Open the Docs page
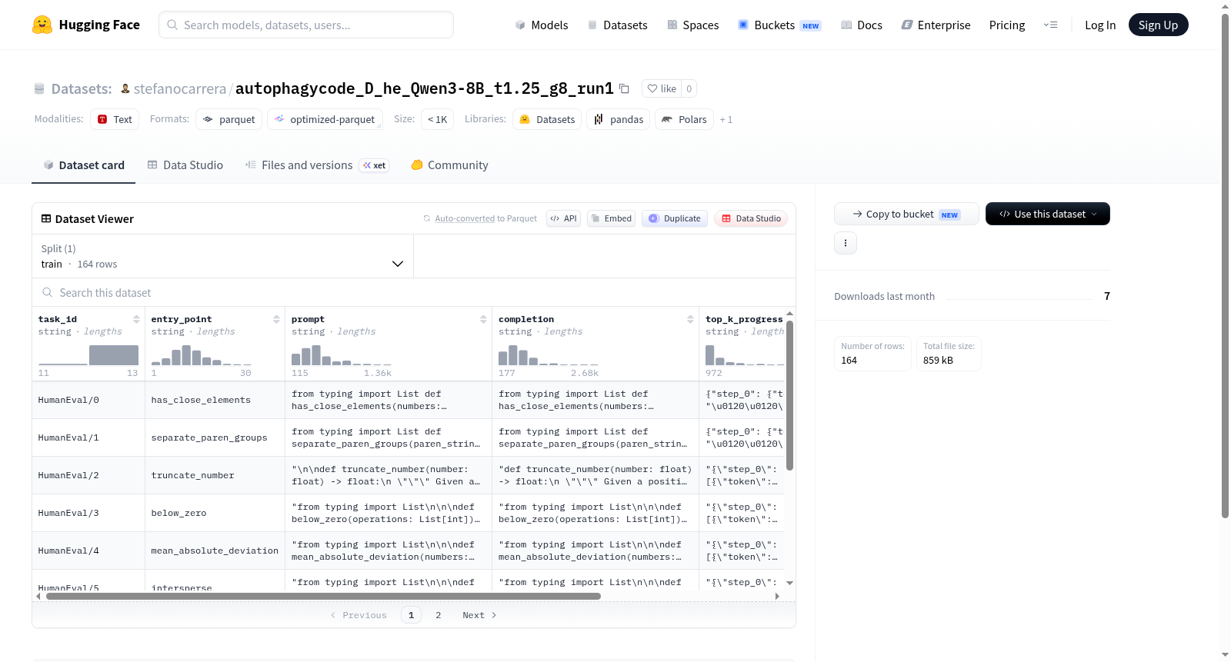This screenshot has width=1231, height=662. (862, 25)
